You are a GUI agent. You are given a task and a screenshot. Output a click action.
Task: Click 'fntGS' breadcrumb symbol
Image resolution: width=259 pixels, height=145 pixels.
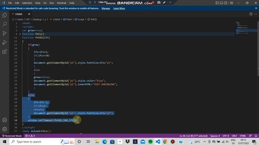pos(93,19)
